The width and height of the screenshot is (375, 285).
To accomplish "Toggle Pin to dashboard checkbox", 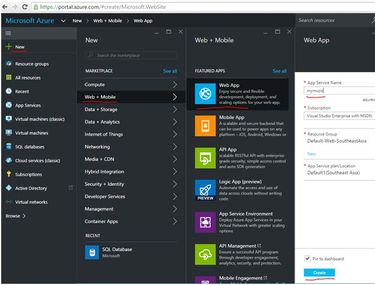I will click(x=308, y=258).
